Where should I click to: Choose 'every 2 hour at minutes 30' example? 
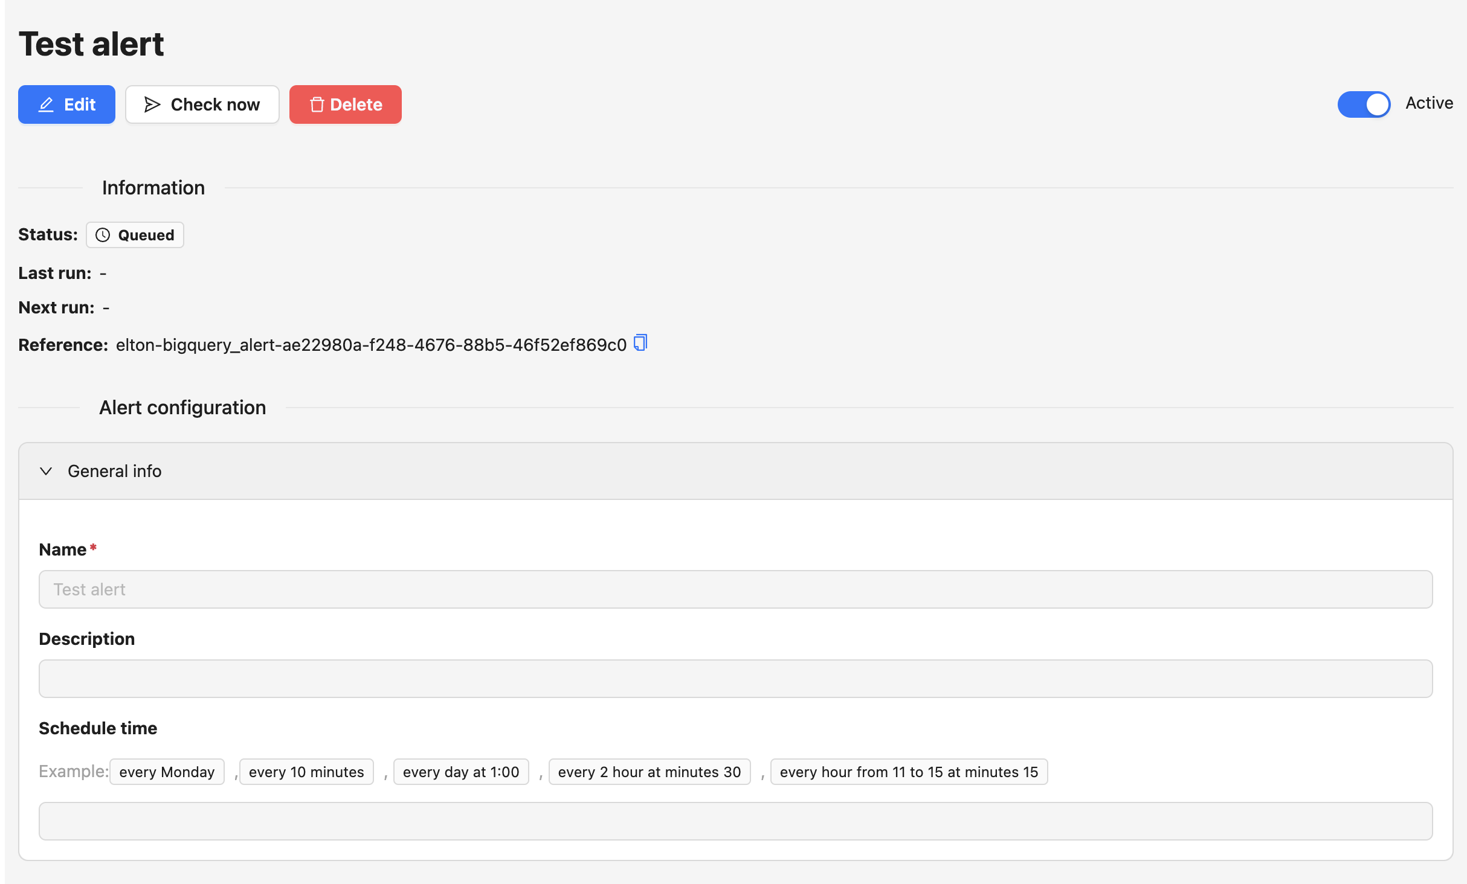point(650,772)
